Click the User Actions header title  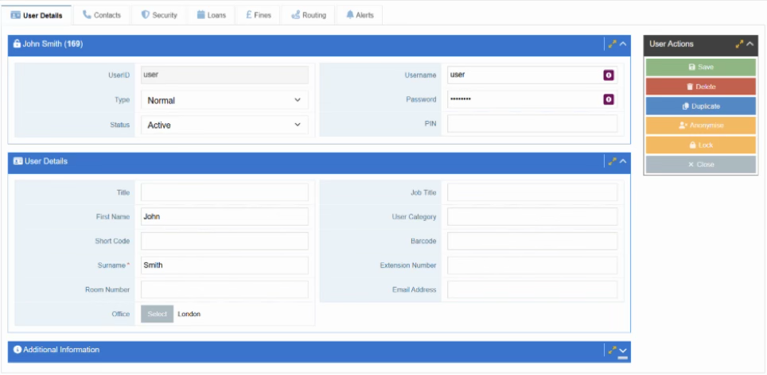click(672, 44)
